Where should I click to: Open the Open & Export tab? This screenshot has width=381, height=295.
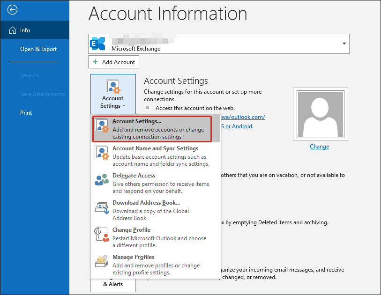[38, 49]
